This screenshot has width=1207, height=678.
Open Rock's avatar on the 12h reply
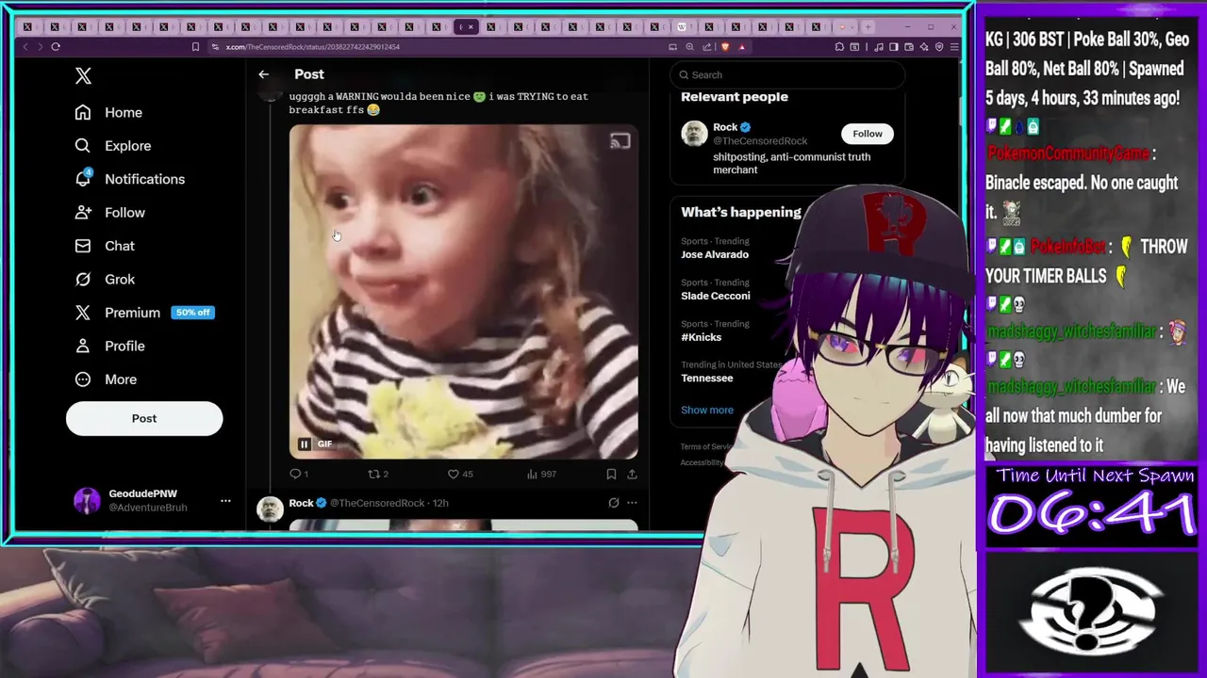tap(270, 508)
